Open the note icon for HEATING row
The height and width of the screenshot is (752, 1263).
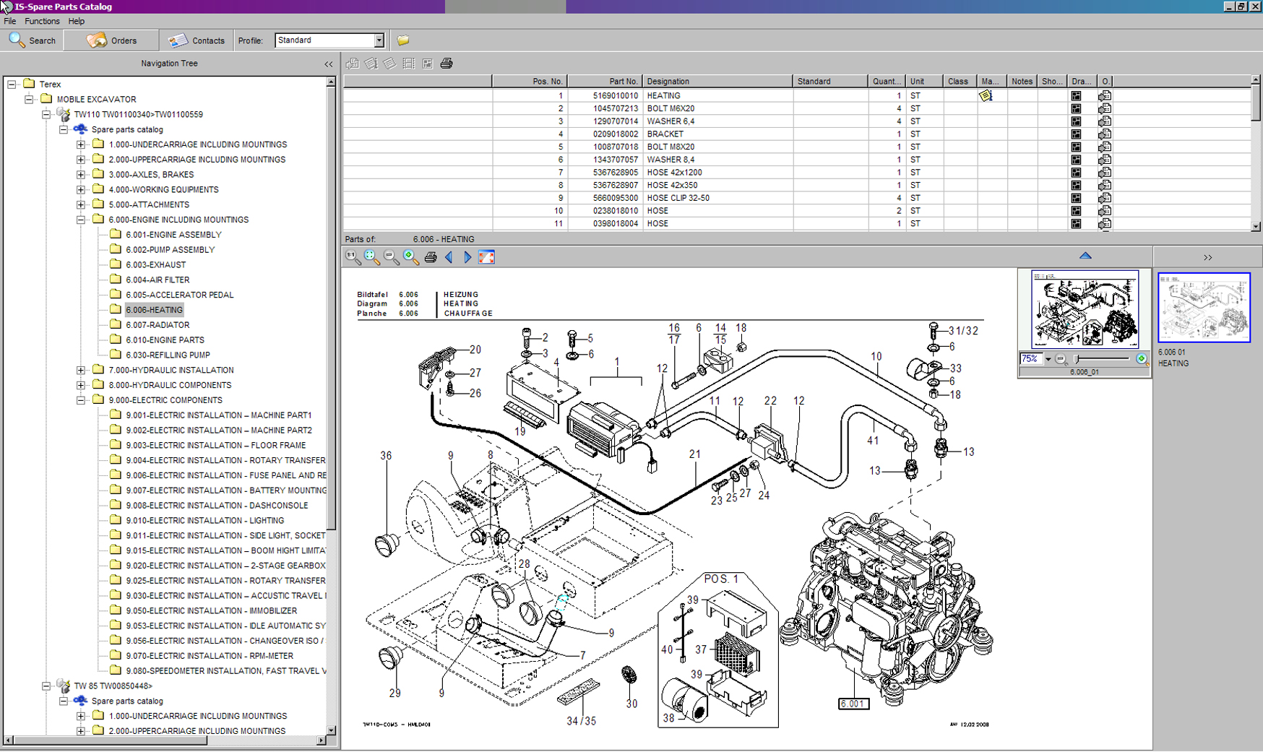pos(986,96)
